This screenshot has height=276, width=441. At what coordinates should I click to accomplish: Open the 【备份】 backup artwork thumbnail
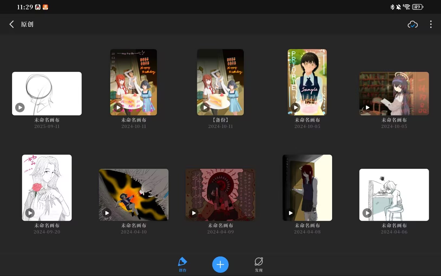[220, 82]
